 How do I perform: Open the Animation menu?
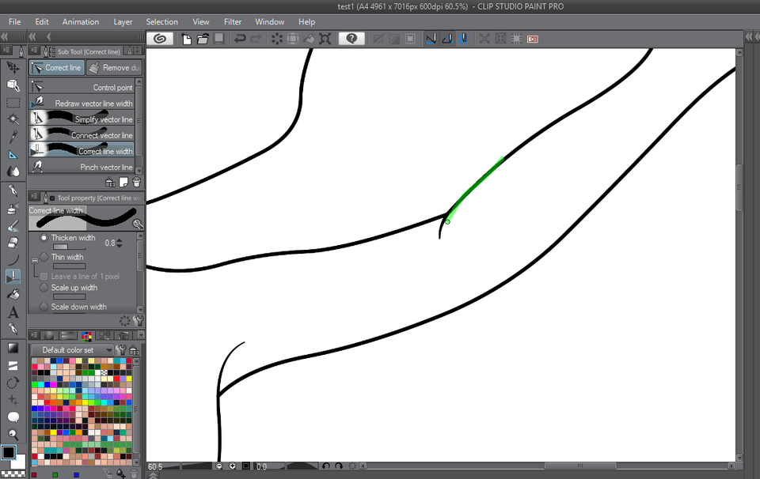(x=81, y=21)
